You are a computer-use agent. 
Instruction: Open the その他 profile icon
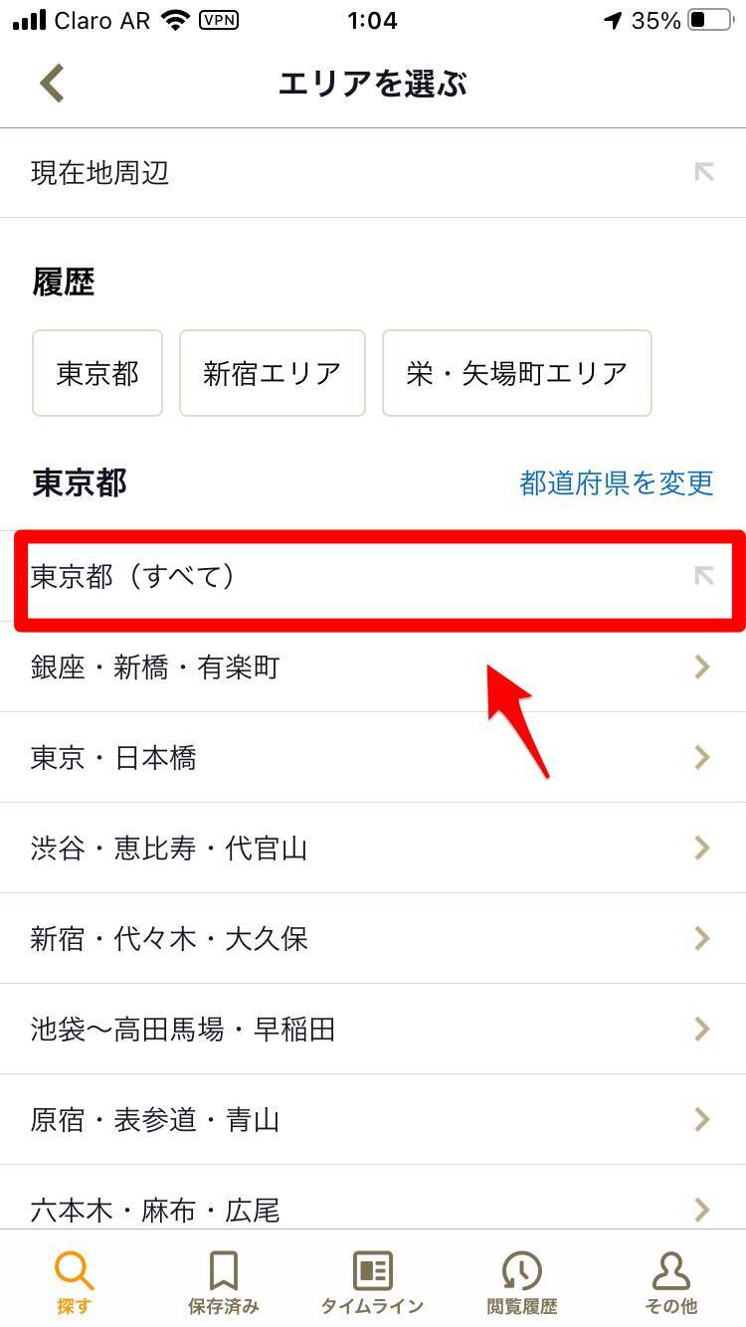[x=671, y=1271]
